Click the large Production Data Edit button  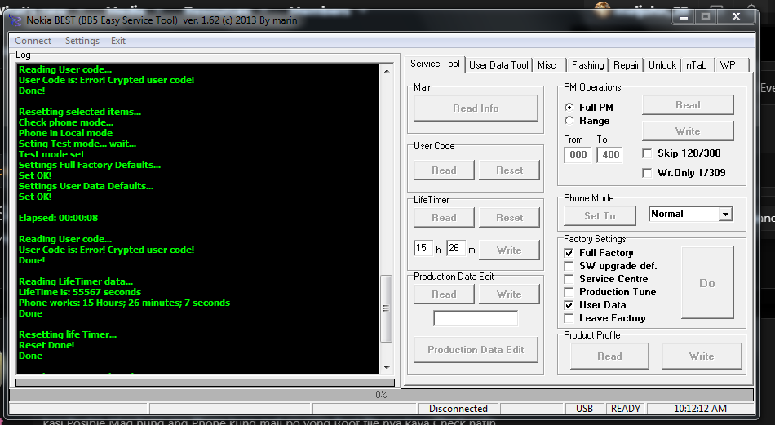point(476,349)
